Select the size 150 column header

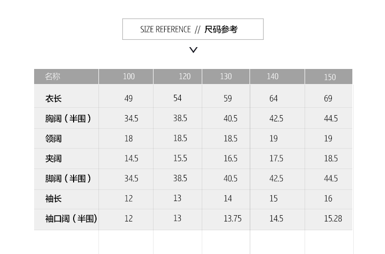[330, 77]
